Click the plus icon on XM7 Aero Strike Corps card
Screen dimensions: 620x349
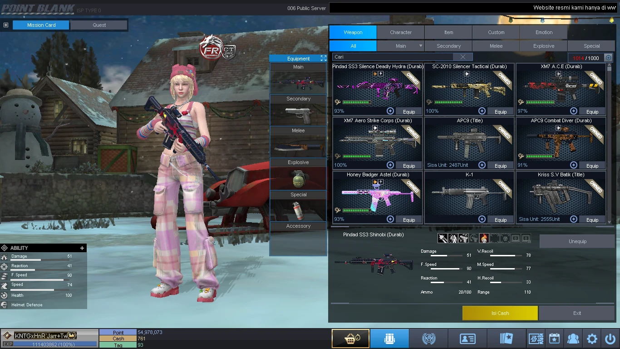[390, 165]
